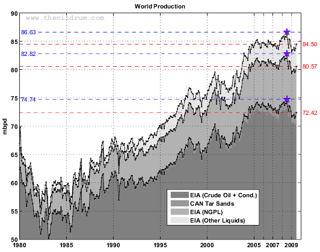Click the y-axis tick label 85

click(x=14, y=41)
